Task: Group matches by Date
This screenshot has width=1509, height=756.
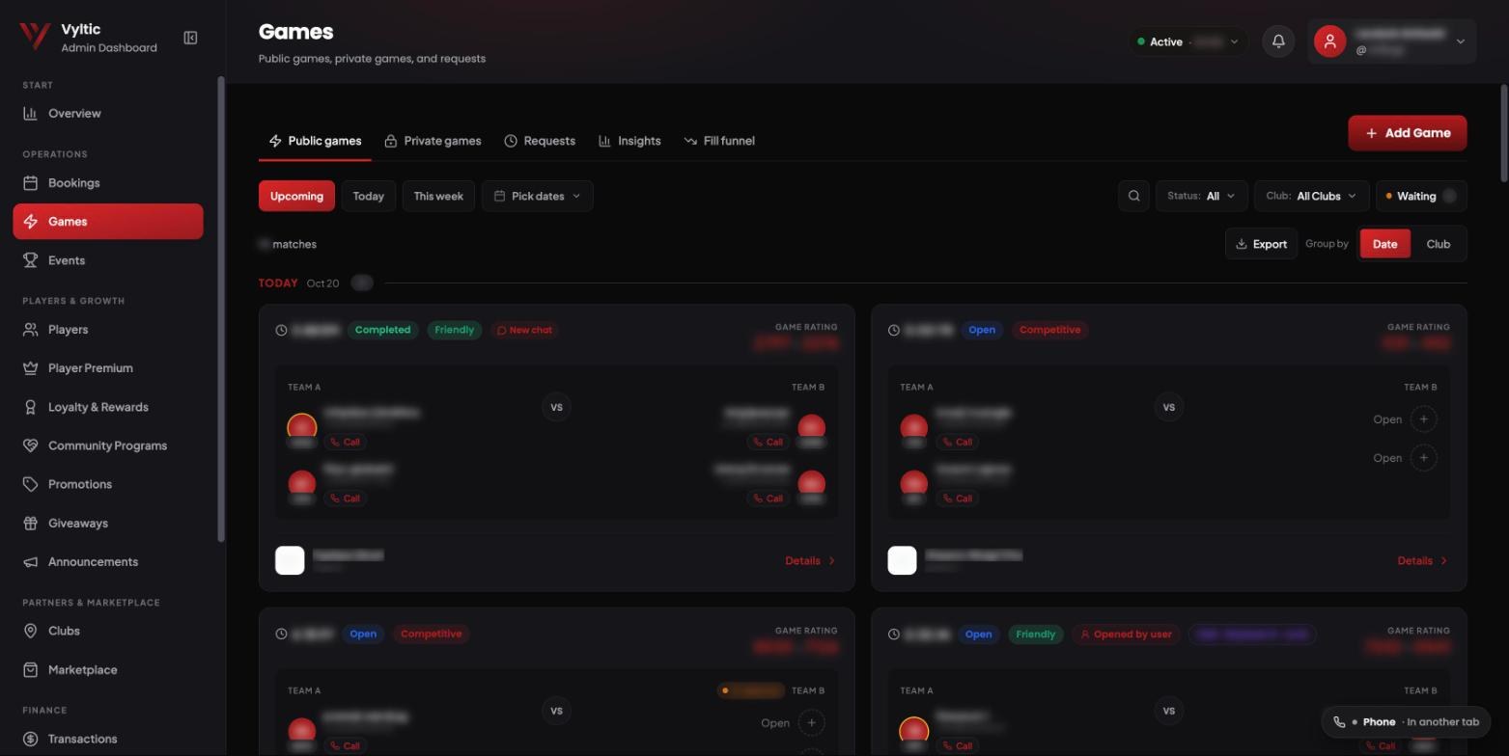Action: point(1384,244)
